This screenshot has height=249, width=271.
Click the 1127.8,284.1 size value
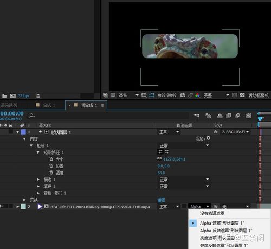(174, 159)
